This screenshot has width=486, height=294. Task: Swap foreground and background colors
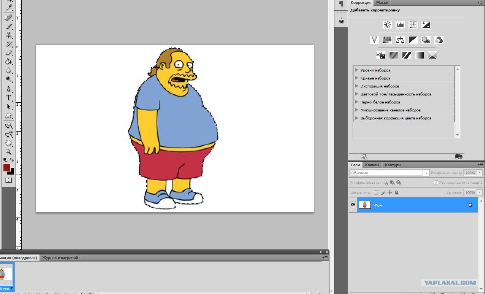pos(12,160)
